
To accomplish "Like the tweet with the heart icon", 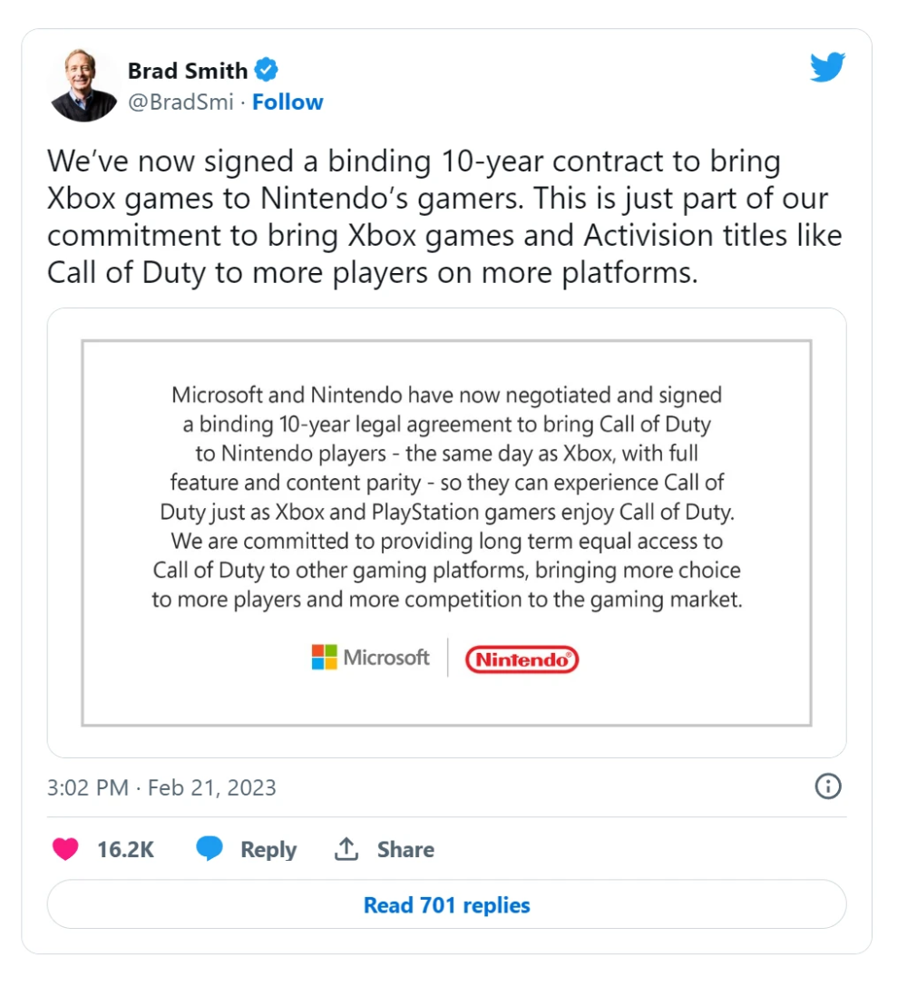I will (x=65, y=850).
